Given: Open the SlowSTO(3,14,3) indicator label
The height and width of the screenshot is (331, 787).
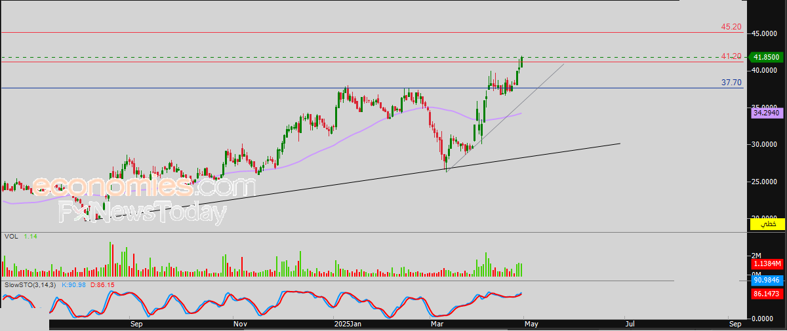Looking at the screenshot, I should pos(30,284).
